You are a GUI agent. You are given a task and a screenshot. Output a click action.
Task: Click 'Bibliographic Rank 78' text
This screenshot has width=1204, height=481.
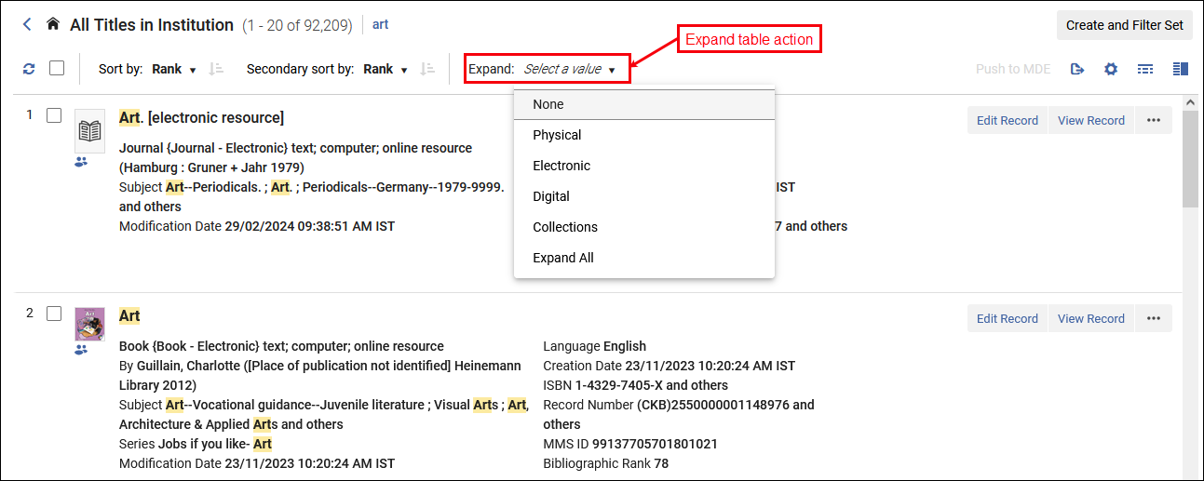tap(605, 463)
